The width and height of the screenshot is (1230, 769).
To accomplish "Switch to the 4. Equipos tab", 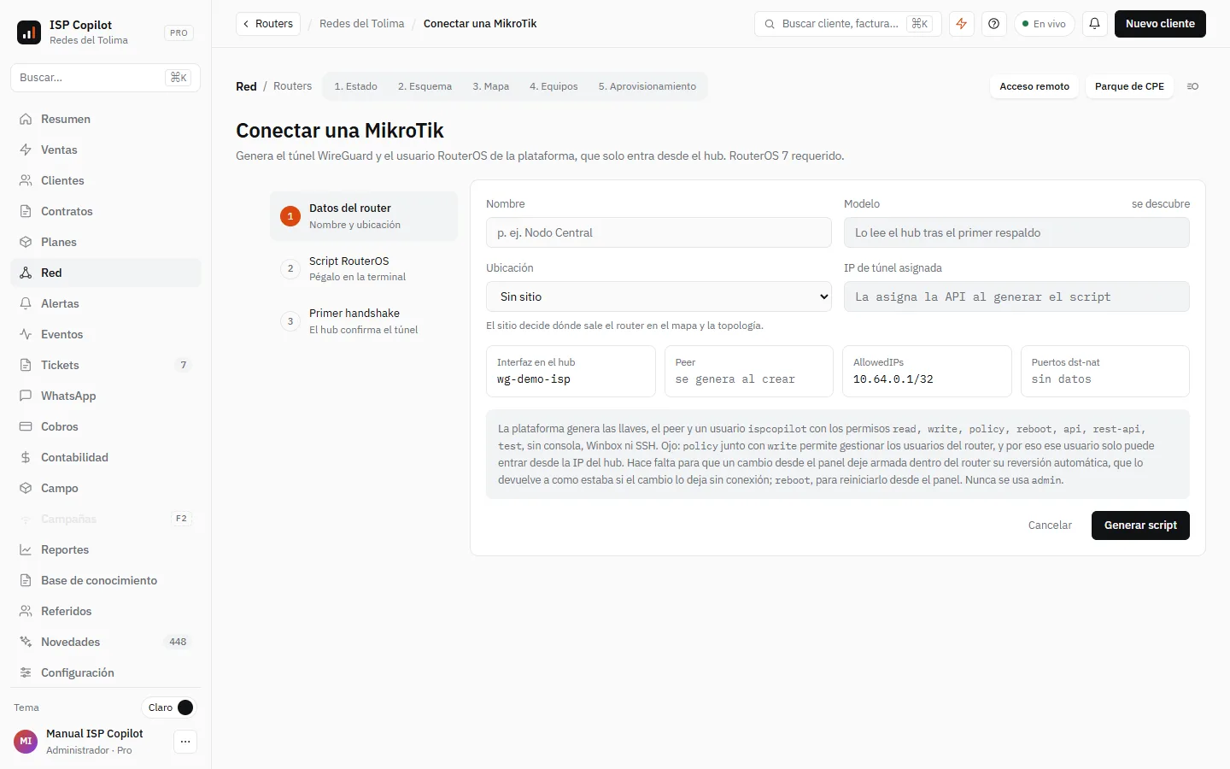I will 553,86.
